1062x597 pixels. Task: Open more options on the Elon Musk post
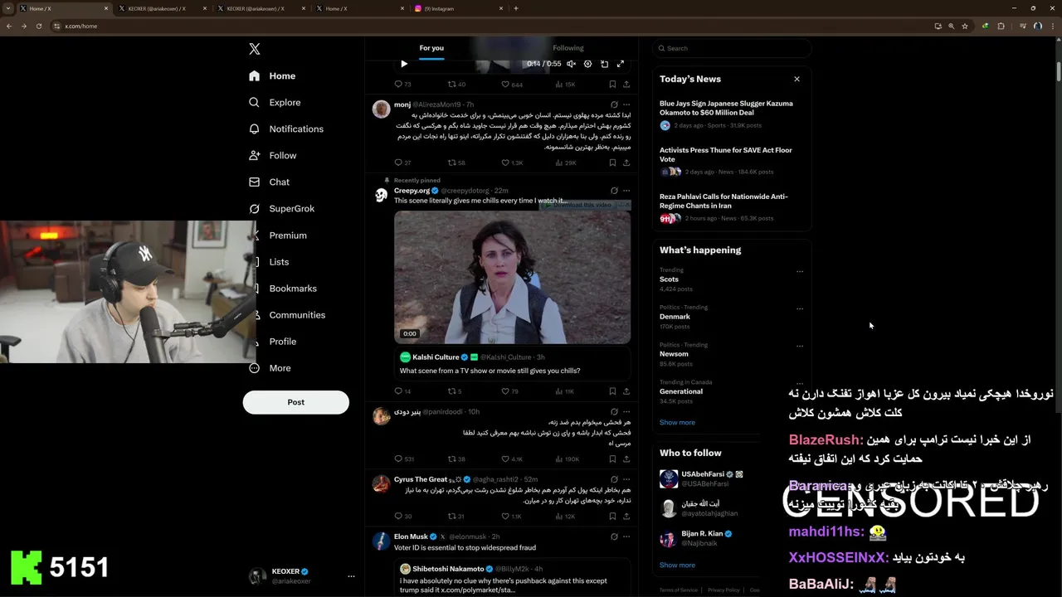[x=626, y=536]
